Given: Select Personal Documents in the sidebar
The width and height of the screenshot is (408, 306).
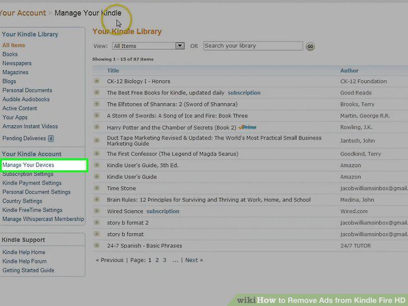Looking at the screenshot, I should point(27,90).
